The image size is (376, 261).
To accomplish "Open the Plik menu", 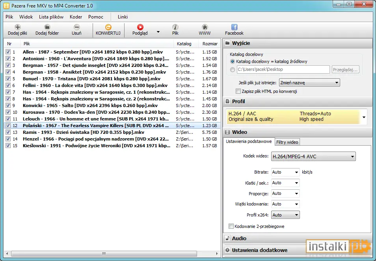I will (x=9, y=17).
